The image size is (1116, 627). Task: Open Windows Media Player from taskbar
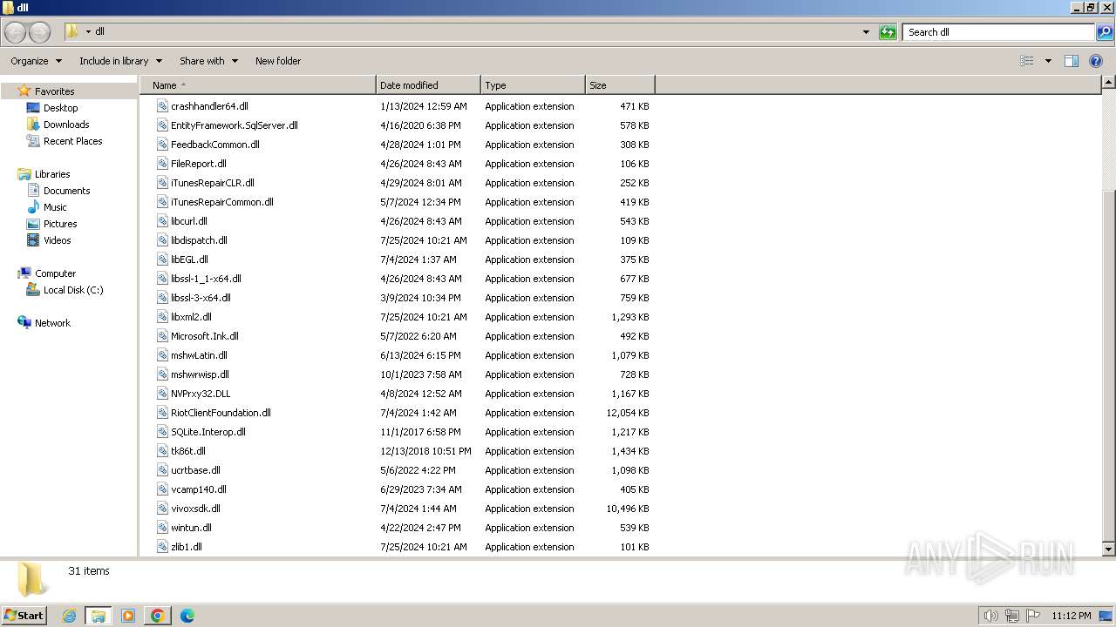click(x=128, y=616)
